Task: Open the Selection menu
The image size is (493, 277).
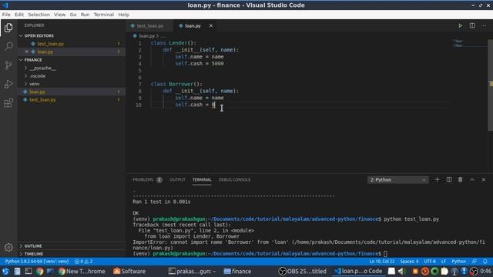Action: coord(39,15)
